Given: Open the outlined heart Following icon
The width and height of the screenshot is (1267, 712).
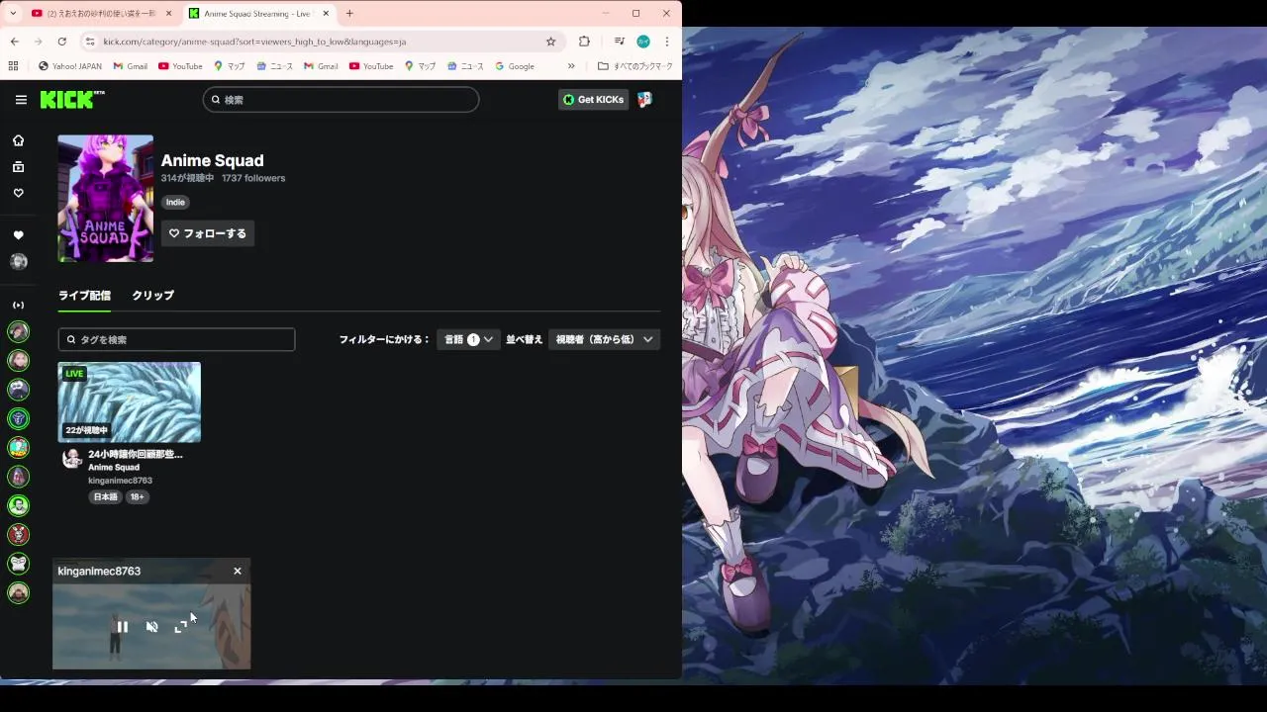Looking at the screenshot, I should [x=18, y=193].
